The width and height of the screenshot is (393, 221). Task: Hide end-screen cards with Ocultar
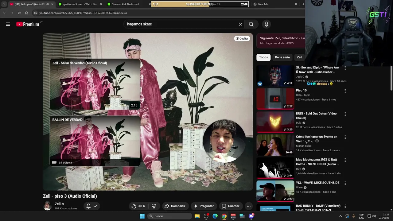[x=242, y=39]
